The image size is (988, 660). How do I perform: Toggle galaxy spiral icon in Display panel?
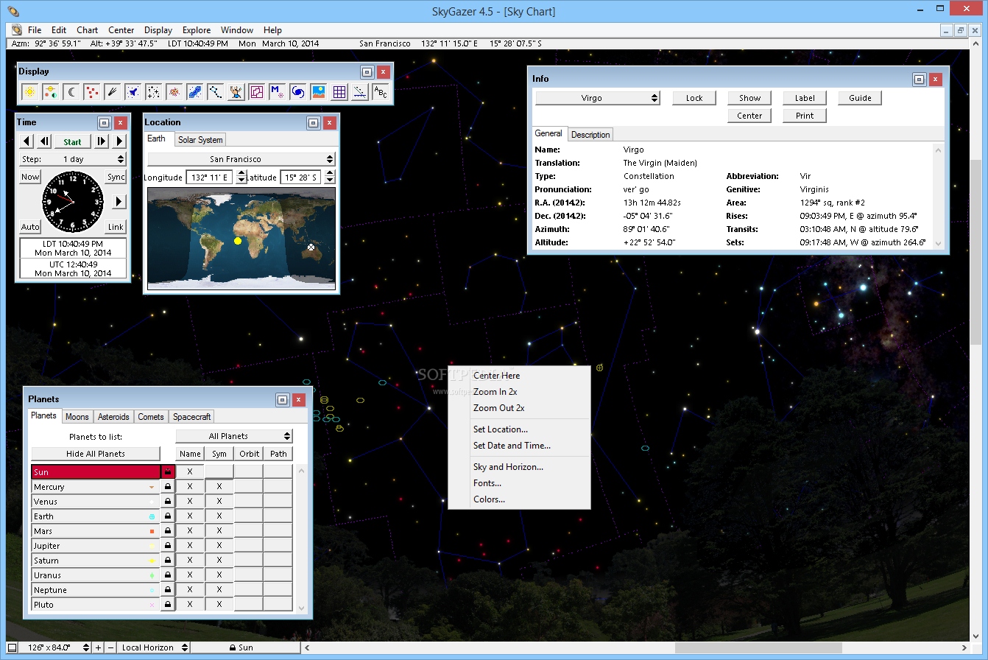(x=298, y=92)
